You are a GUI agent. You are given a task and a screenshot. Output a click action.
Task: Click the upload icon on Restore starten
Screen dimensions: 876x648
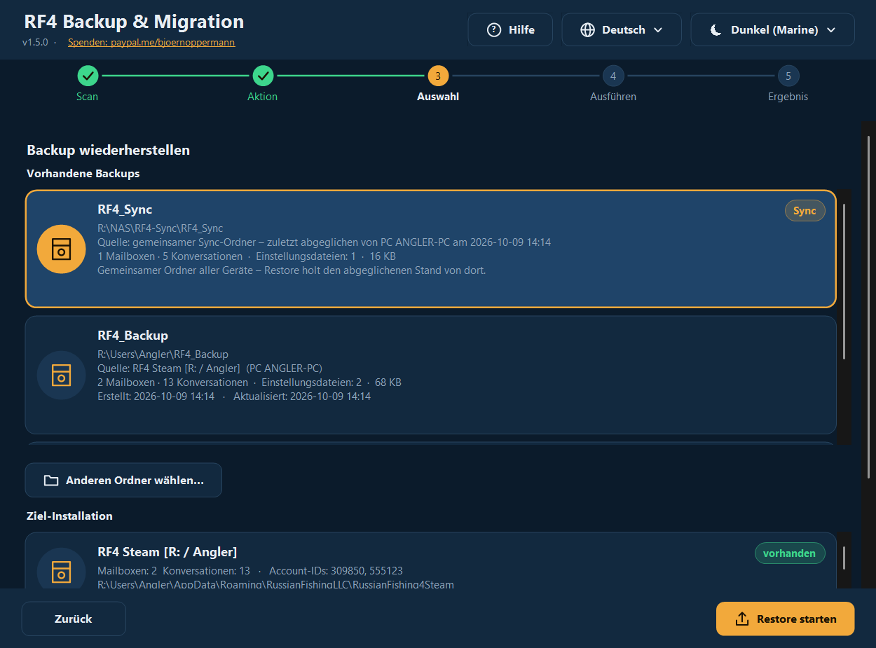pyautogui.click(x=742, y=619)
